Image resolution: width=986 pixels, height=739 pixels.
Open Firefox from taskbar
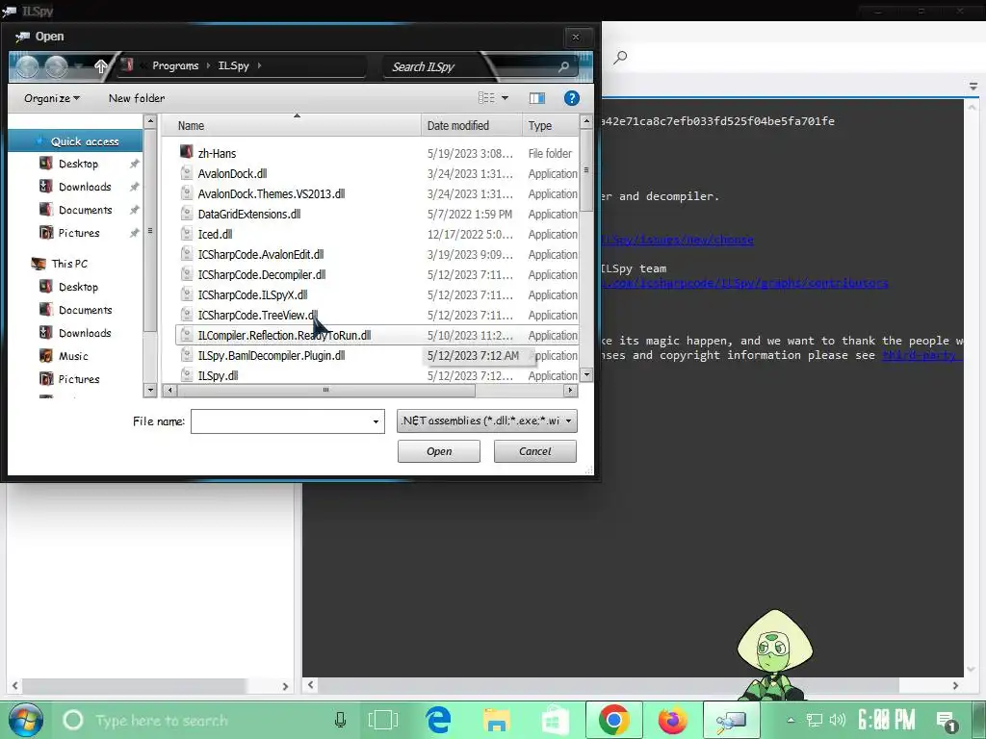point(672,720)
